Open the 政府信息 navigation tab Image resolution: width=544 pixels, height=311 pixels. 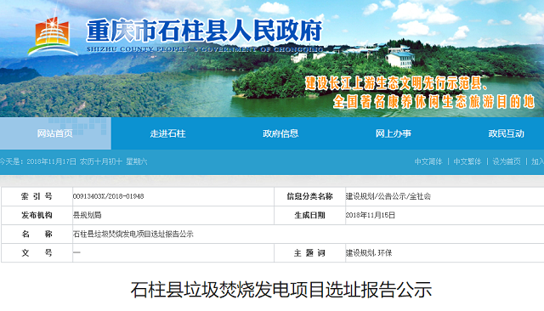(x=280, y=133)
